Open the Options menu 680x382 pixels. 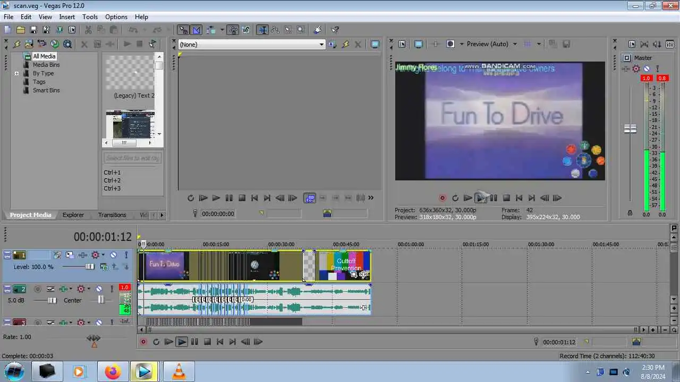(x=116, y=17)
